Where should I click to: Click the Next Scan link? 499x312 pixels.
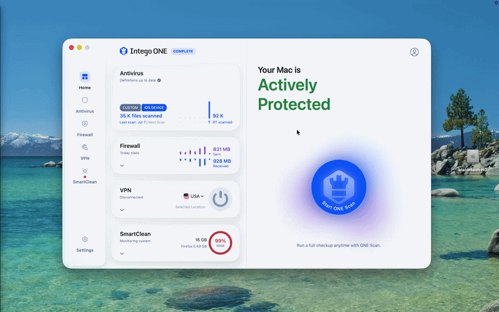click(157, 122)
